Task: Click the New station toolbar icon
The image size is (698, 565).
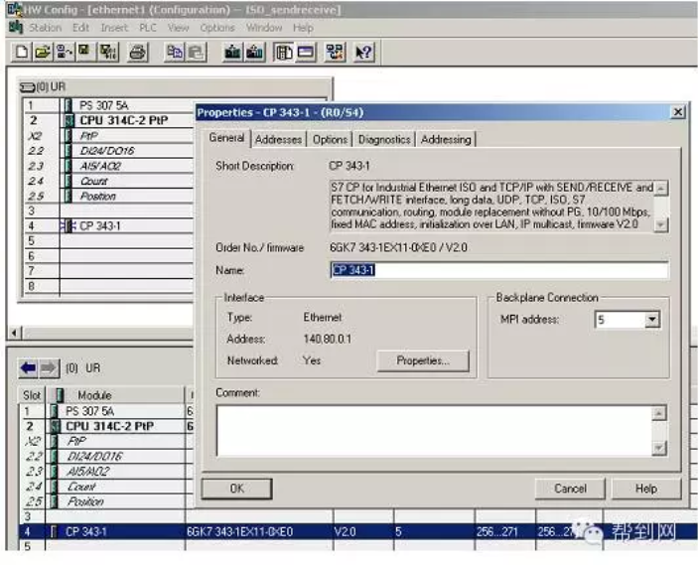Action: point(22,54)
